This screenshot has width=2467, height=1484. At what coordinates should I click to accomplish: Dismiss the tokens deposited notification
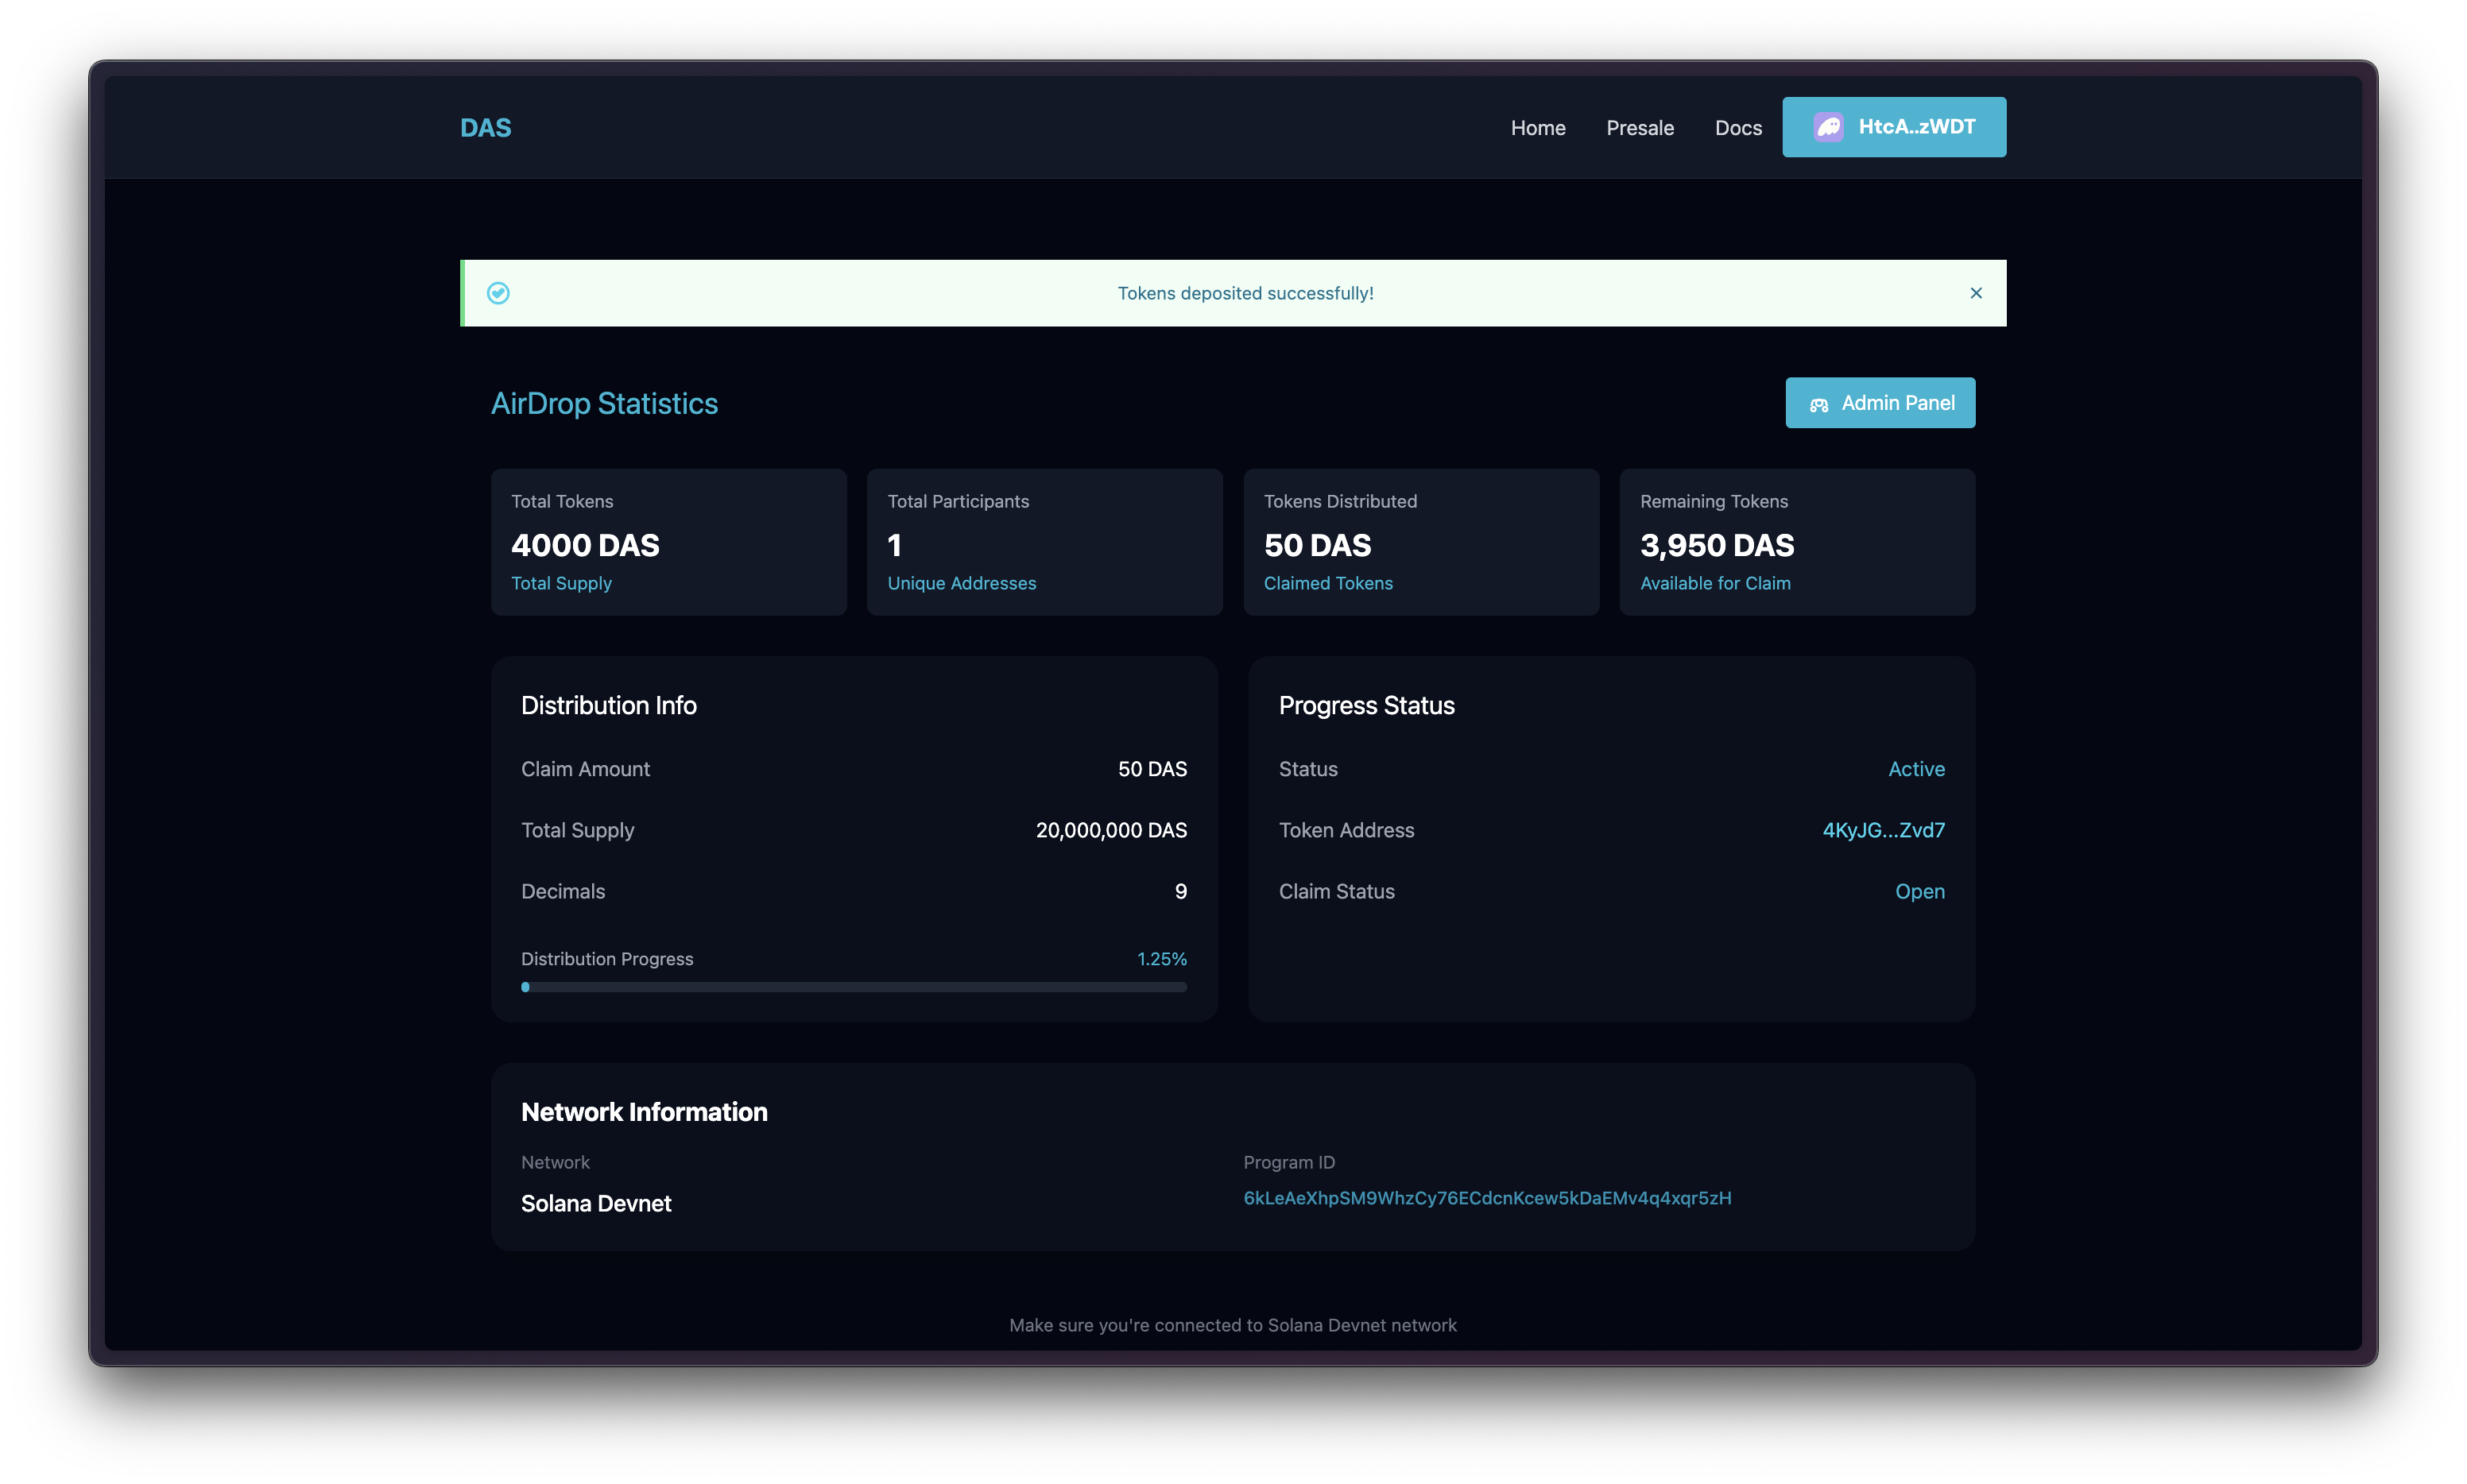(x=1976, y=293)
